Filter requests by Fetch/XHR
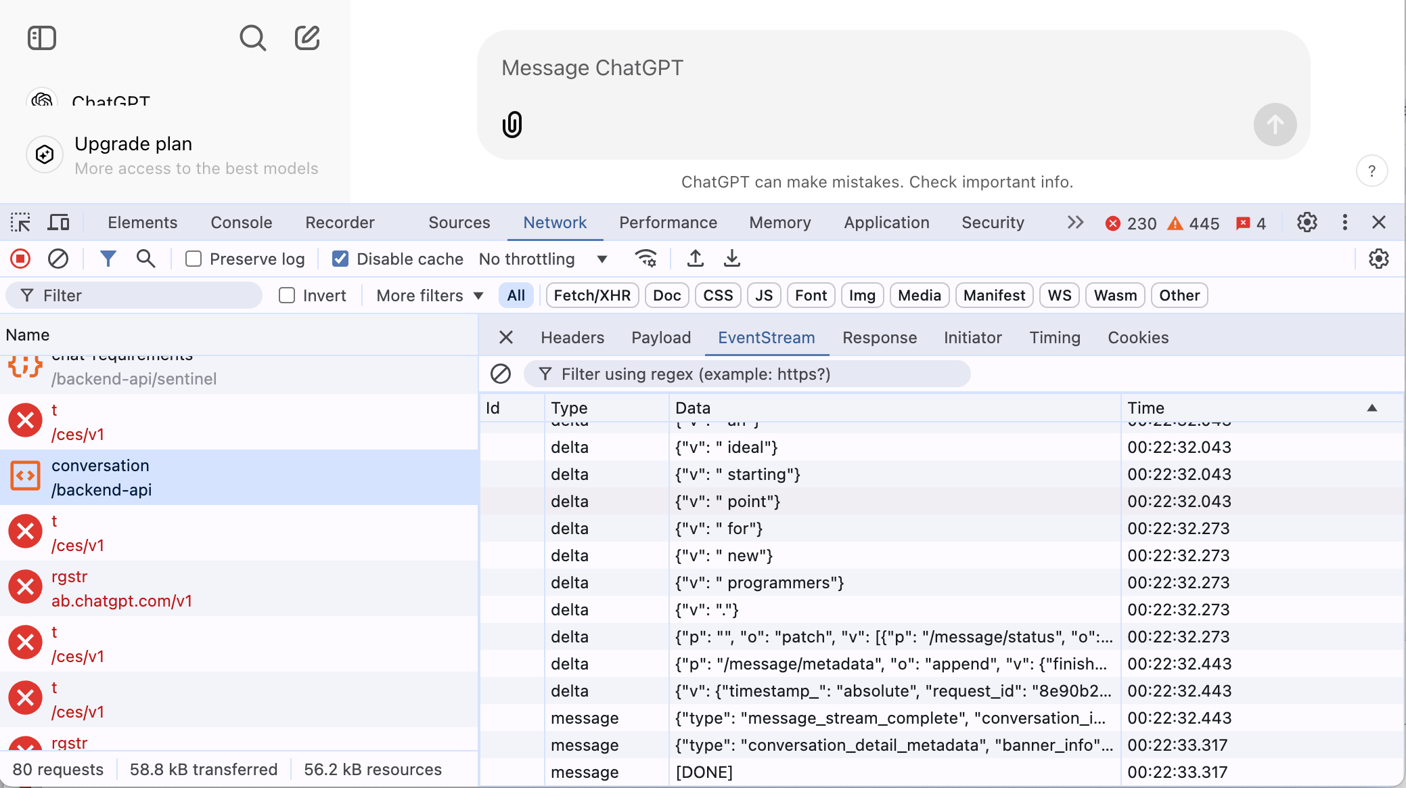The image size is (1406, 788). click(592, 295)
